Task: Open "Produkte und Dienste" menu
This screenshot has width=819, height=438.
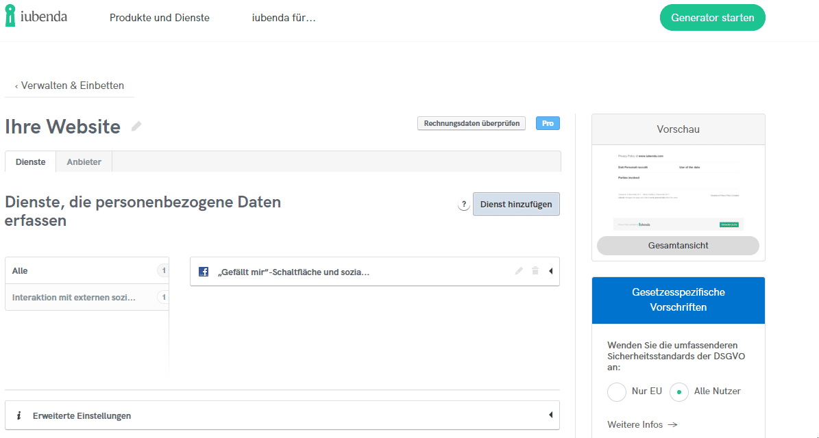Action: pos(160,18)
